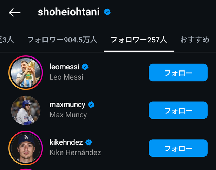Open the kikehndez username link
Screen dimensions: 216x170
coord(66,142)
